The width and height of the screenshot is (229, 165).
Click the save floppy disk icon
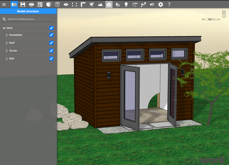click(23, 5)
